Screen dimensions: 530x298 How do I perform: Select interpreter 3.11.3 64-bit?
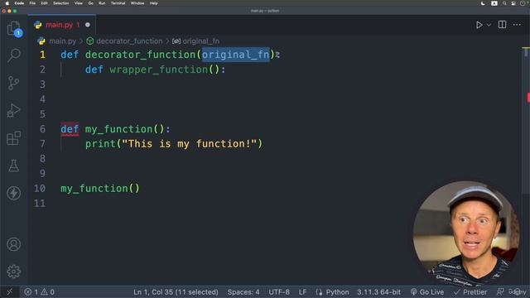coord(378,292)
